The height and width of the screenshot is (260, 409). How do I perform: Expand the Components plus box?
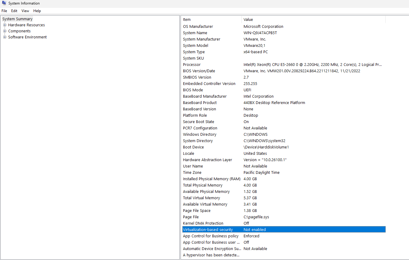pos(5,31)
